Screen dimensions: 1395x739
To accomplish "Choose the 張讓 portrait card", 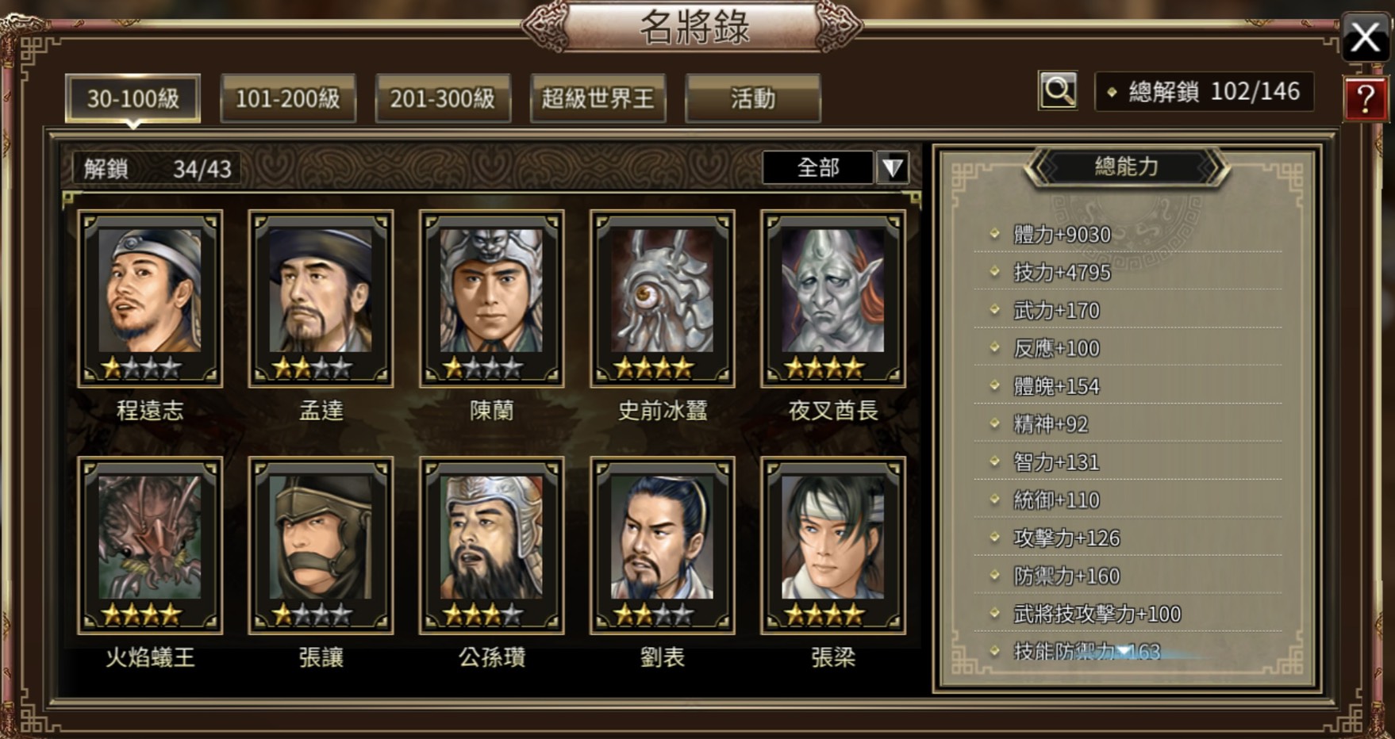I will click(321, 546).
